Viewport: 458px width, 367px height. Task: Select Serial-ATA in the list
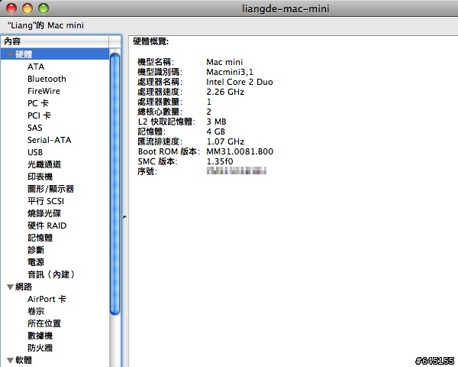pyautogui.click(x=50, y=140)
